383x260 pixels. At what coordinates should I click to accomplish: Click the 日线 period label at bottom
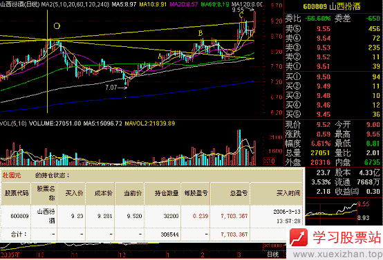coord(273,254)
